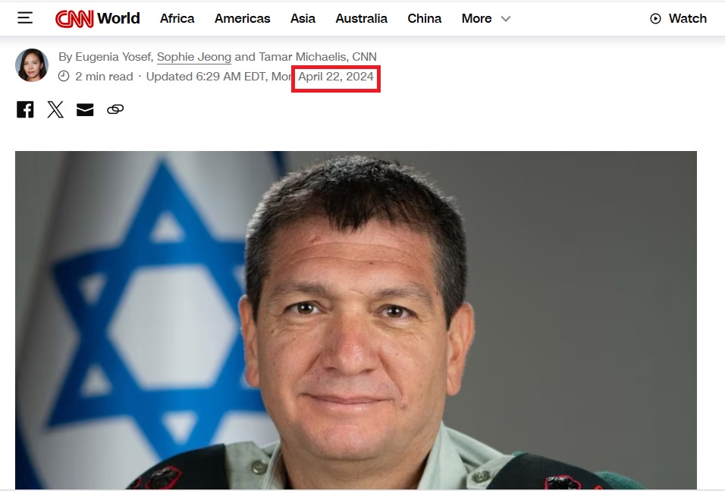Click the clock read-time icon

coord(64,77)
